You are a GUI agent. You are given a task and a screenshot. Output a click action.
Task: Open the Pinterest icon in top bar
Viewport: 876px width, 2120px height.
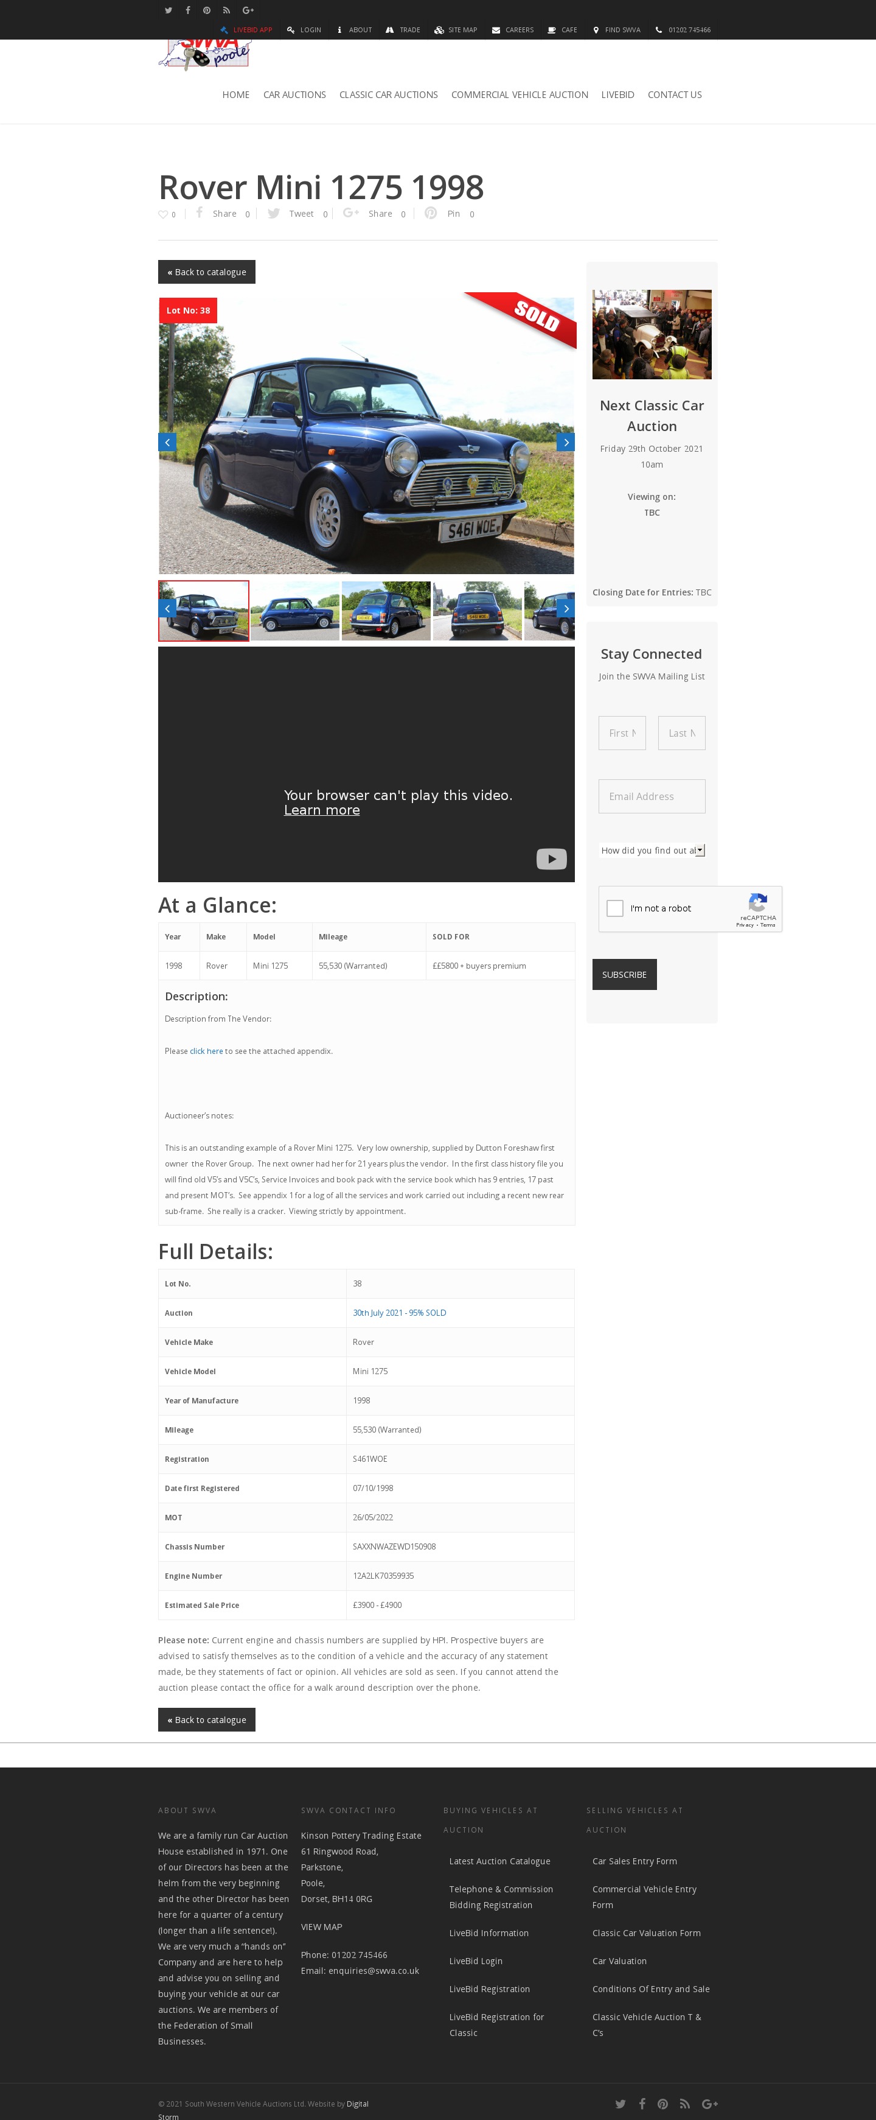pyautogui.click(x=206, y=11)
